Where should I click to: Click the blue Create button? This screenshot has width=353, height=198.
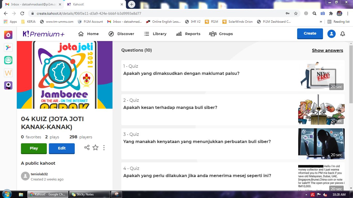[x=310, y=34]
